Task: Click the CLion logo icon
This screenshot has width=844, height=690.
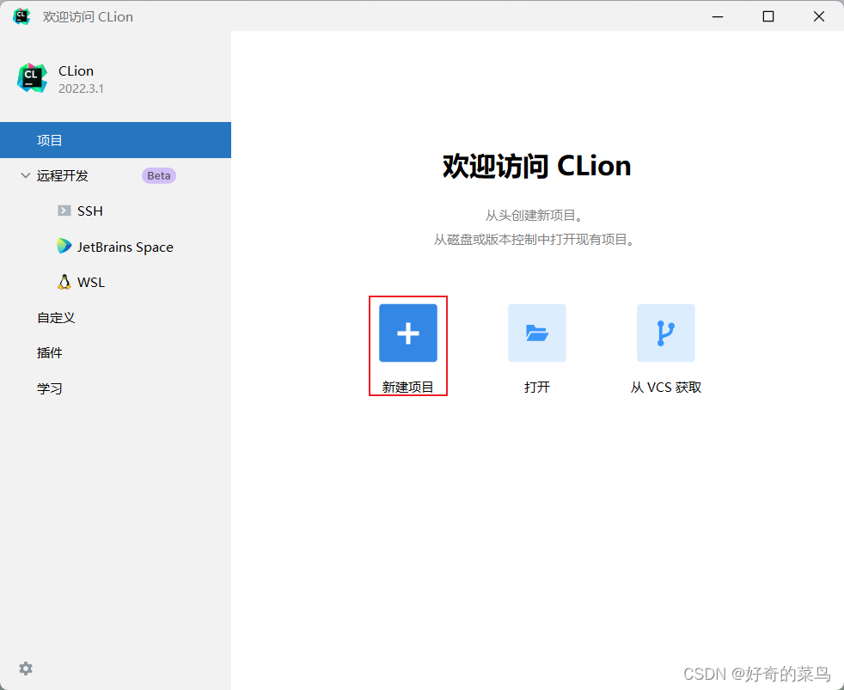Action: point(32,77)
